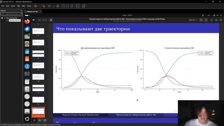The width and height of the screenshot is (224, 126).
Task: Launch Thunderbird mail from the dock
Action: (27, 29)
